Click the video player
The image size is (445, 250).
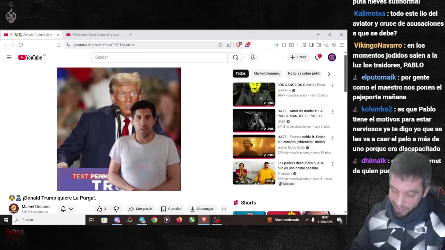[x=119, y=129]
